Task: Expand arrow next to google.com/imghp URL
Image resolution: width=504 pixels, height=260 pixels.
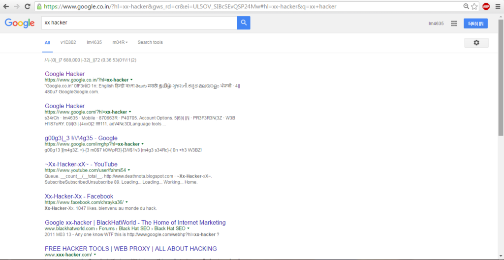Action: point(142,144)
